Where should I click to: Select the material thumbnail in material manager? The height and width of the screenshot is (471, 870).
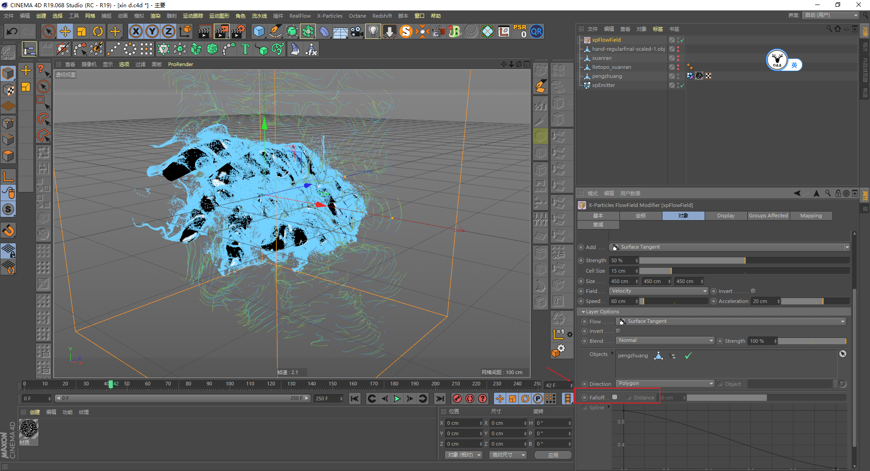29,429
